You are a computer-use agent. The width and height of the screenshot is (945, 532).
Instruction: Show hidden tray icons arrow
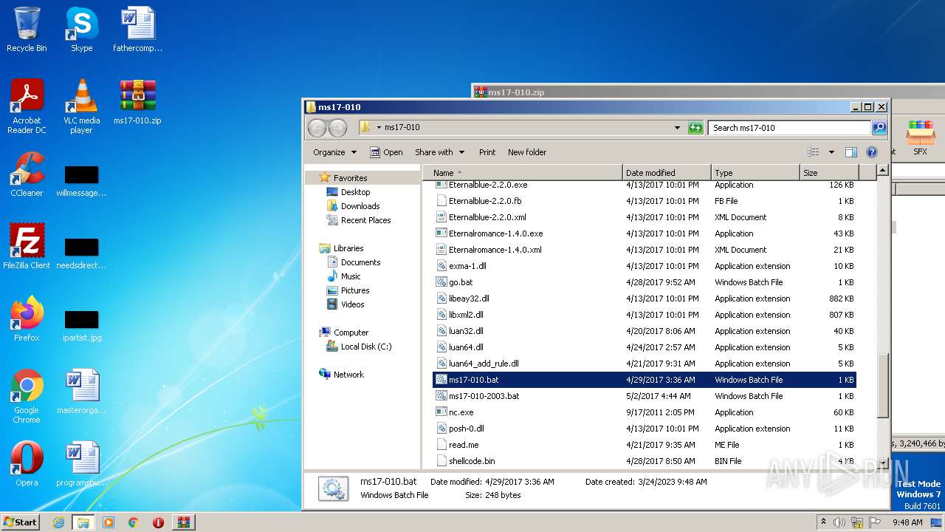pyautogui.click(x=823, y=522)
